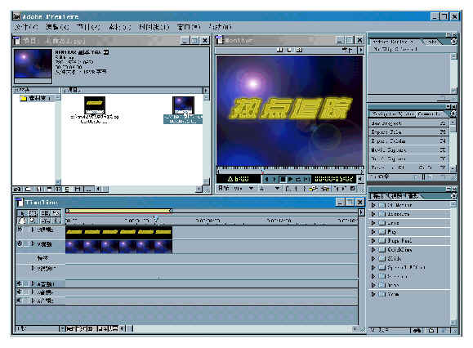Switch Monitor to Trim Mode

click(299, 50)
